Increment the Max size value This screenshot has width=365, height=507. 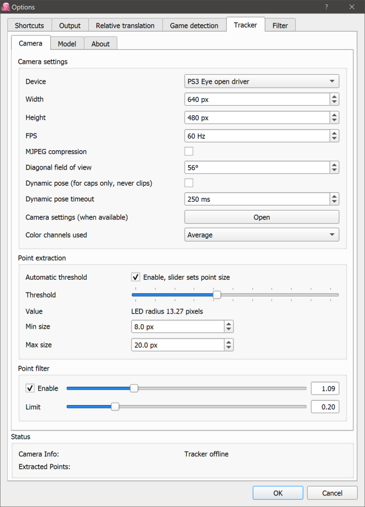click(228, 342)
